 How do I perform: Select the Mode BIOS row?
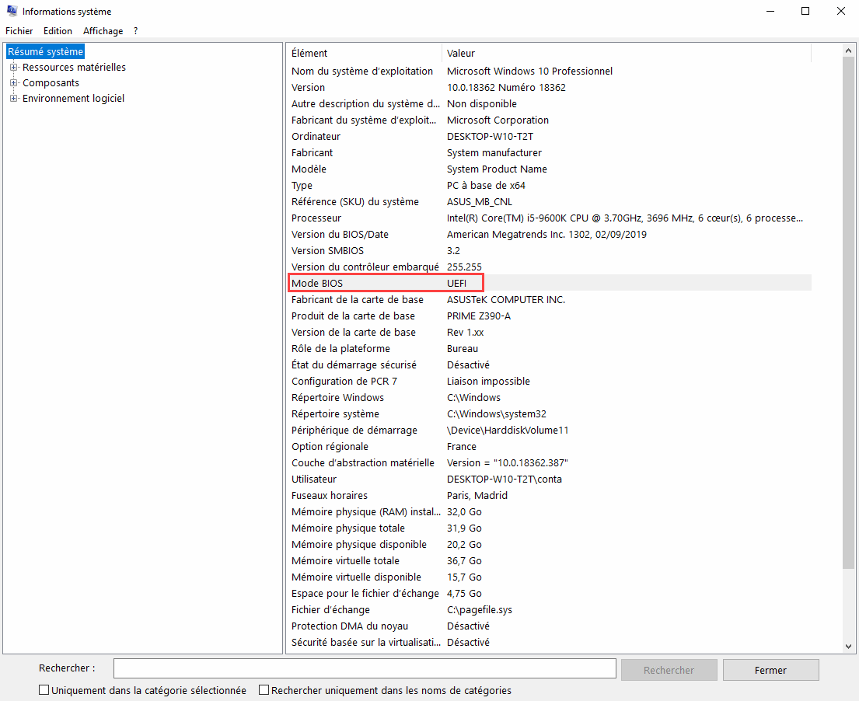click(550, 283)
